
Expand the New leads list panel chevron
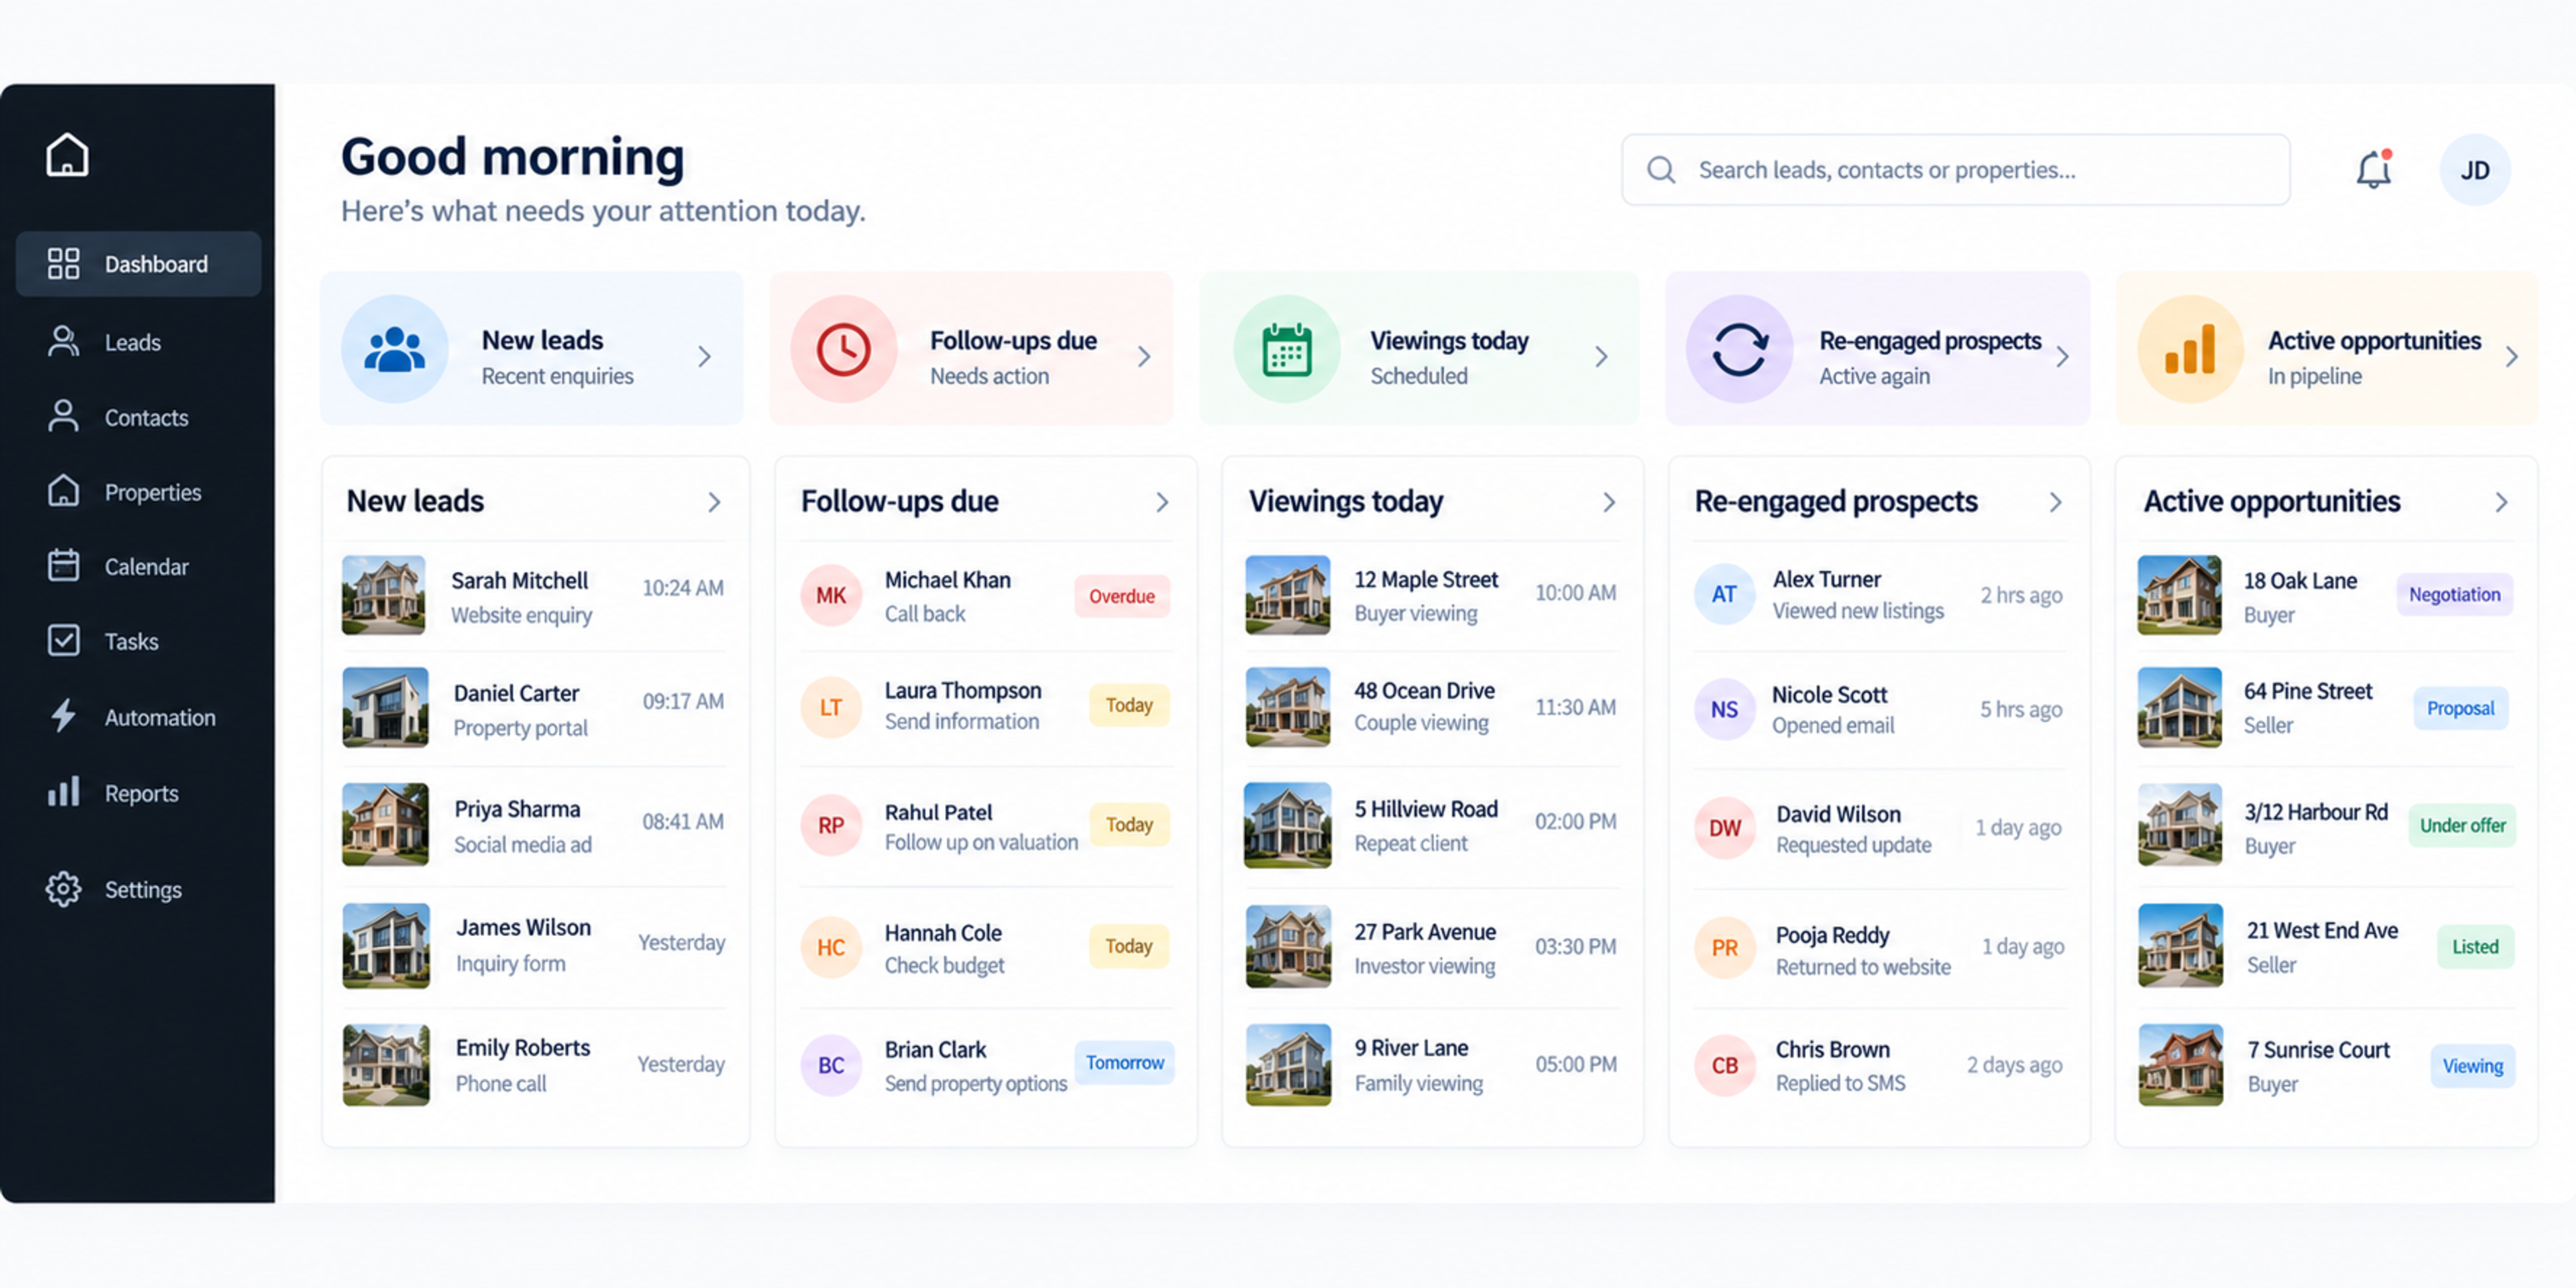714,502
